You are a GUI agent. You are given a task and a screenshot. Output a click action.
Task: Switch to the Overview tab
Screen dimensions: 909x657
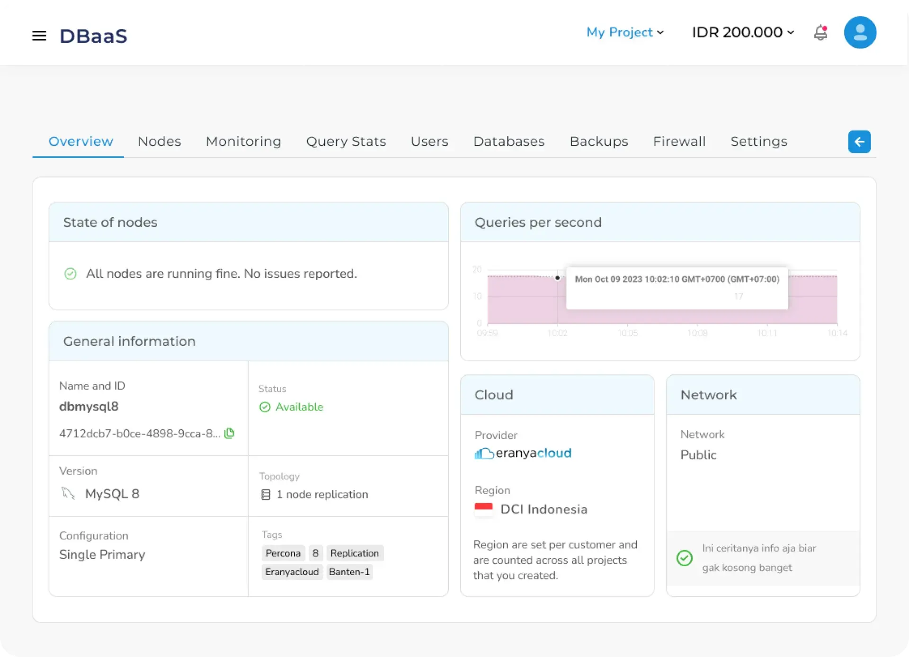80,141
